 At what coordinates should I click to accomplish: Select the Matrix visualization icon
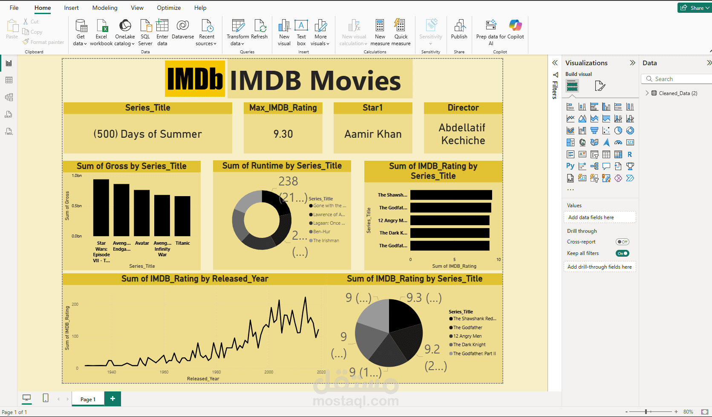(618, 154)
